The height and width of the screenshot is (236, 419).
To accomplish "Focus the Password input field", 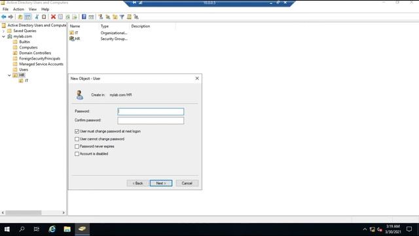I will point(151,111).
